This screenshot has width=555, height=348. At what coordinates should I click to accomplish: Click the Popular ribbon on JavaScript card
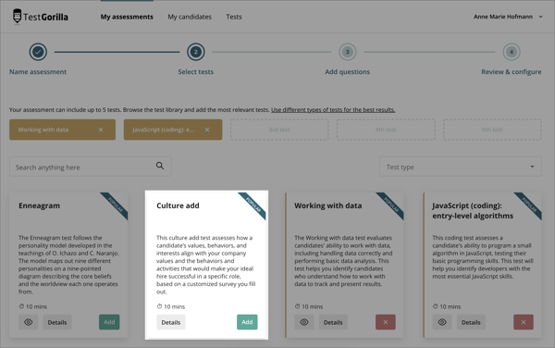(529, 205)
